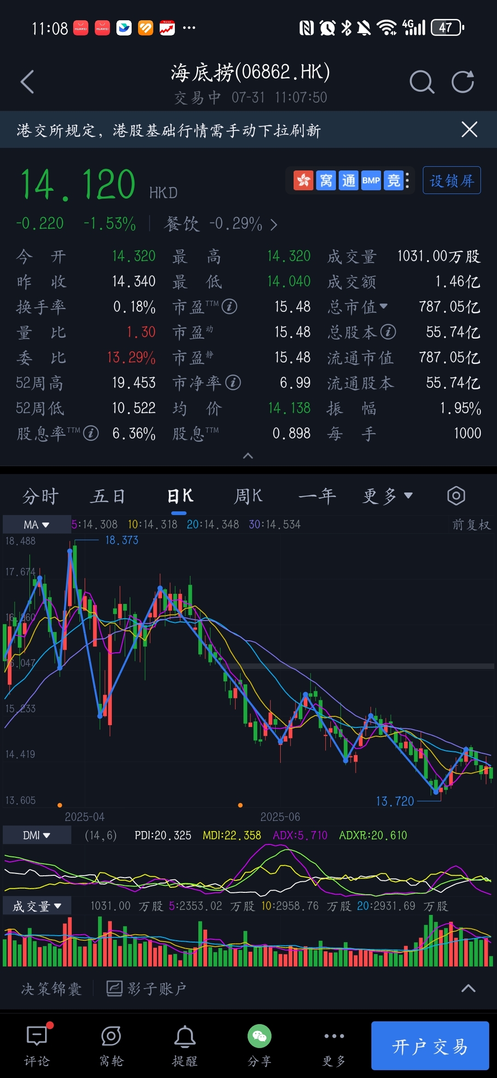Viewport: 497px width, 1078px height.
Task: Expand the 总市值 dropdown arrow
Action: tap(384, 306)
